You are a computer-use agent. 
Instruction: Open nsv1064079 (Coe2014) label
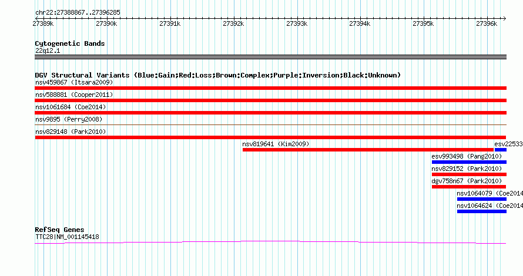coord(490,193)
